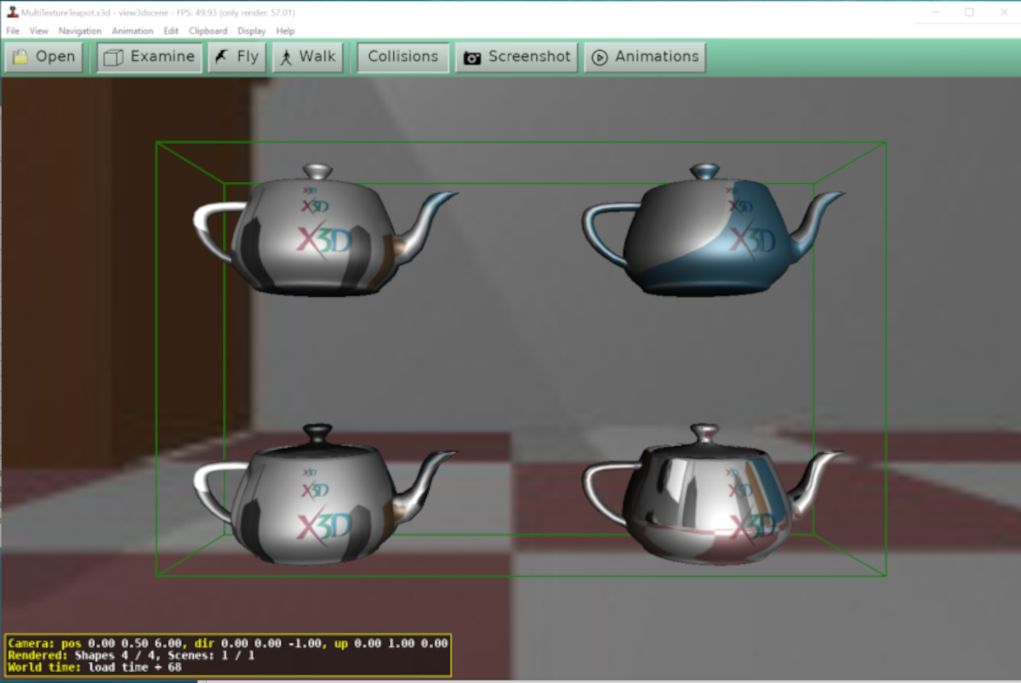Click the folder icon on Open button
Viewport: 1021px width, 683px height.
coord(20,58)
